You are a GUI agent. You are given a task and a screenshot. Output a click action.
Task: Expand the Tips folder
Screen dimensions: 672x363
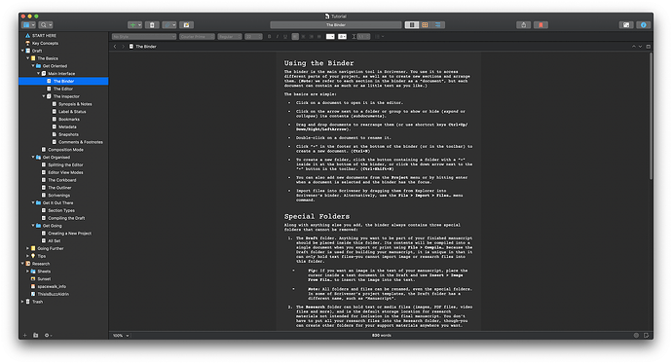point(28,256)
